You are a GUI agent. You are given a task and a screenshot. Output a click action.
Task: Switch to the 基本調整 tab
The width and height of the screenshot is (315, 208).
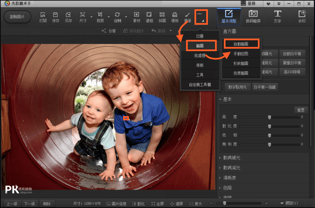pyautogui.click(x=229, y=17)
